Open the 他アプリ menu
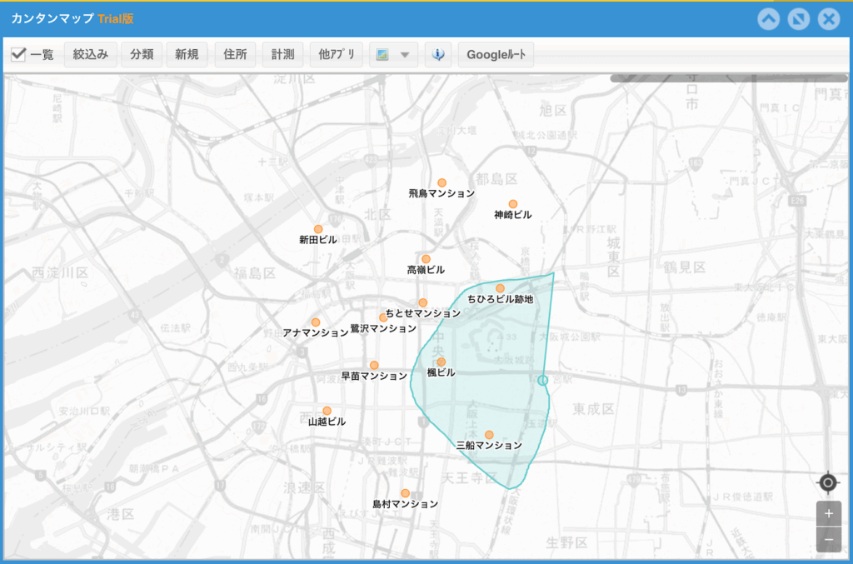 click(337, 55)
